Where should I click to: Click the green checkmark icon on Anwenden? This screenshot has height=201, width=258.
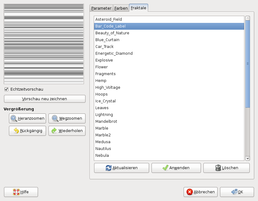pyautogui.click(x=165, y=168)
